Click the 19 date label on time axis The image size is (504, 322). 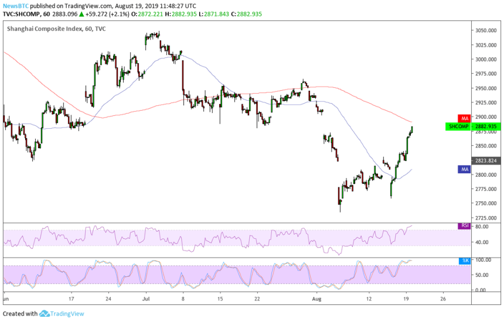coord(406,298)
